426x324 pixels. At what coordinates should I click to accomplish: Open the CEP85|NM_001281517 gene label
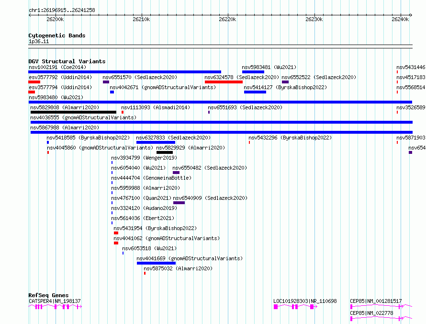point(376,301)
